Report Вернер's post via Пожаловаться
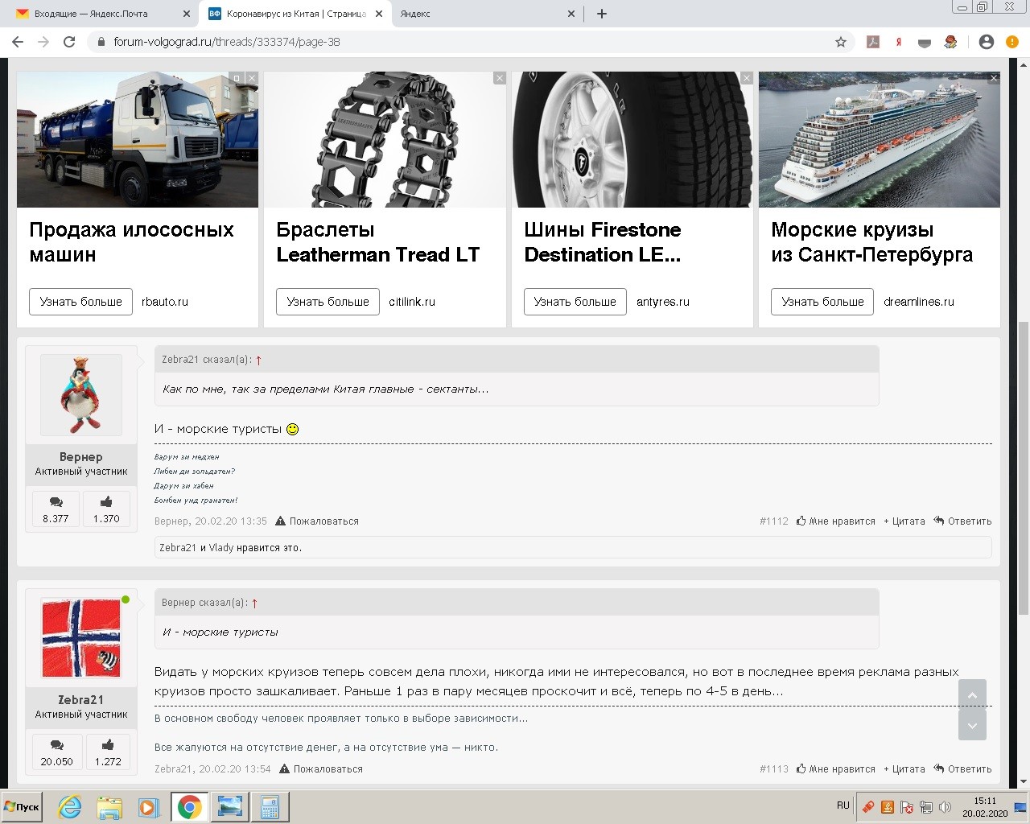Image resolution: width=1030 pixels, height=824 pixels. 317,521
